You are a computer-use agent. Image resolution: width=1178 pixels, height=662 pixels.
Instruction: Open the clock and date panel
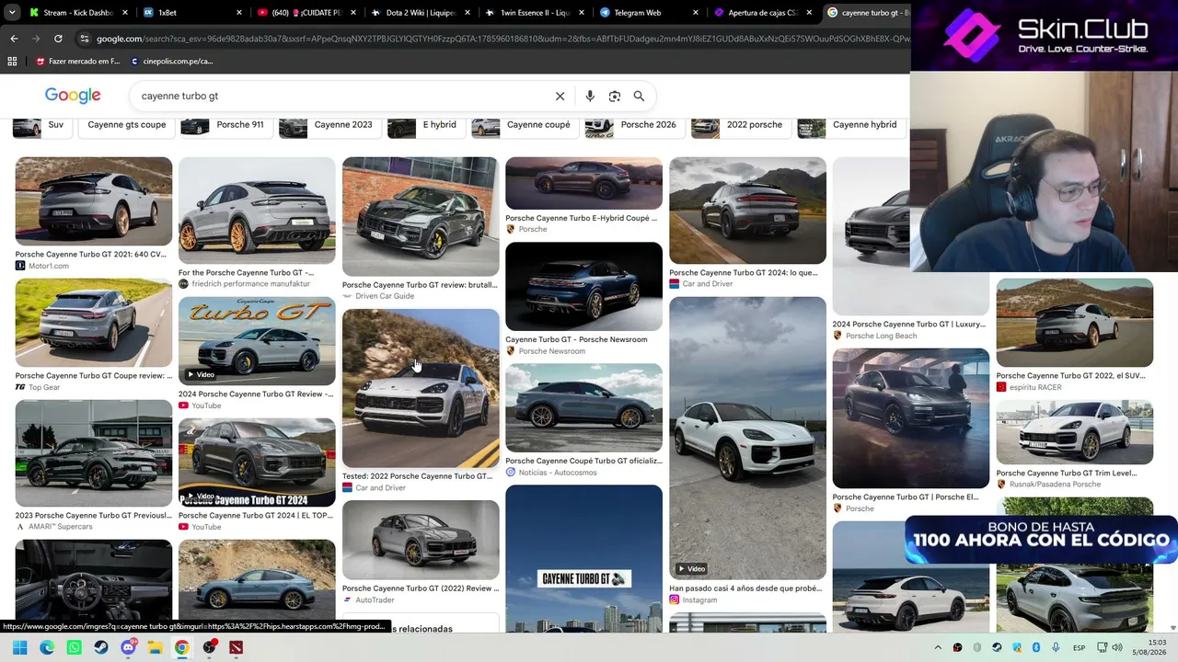[1149, 647]
